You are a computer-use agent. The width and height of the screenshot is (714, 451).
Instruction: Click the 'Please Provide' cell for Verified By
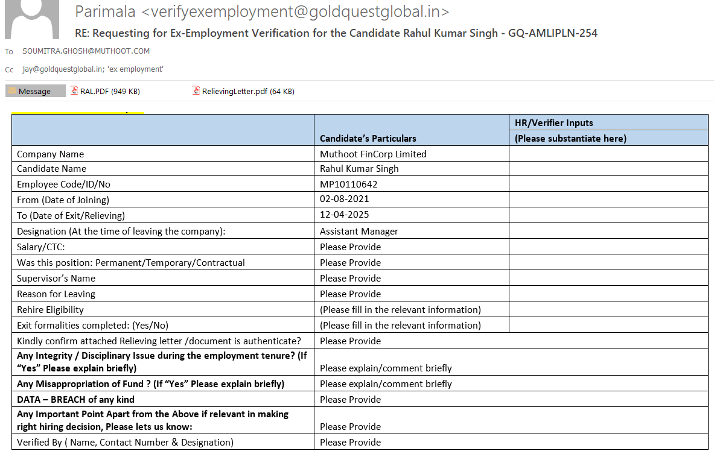point(350,442)
